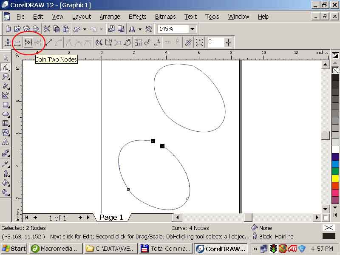Open the Fill tool flyout
340x255 pixels.
(6, 183)
